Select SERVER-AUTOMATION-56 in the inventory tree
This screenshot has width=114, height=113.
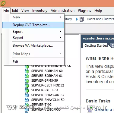click(x=51, y=66)
